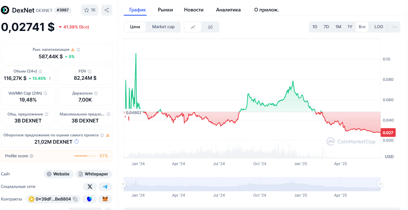Go to the Аналитика tab
Image resolution: width=408 pixels, height=210 pixels.
pos(228,10)
